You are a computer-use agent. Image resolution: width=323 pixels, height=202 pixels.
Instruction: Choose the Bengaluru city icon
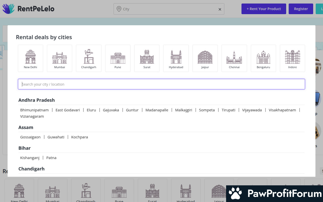263,58
